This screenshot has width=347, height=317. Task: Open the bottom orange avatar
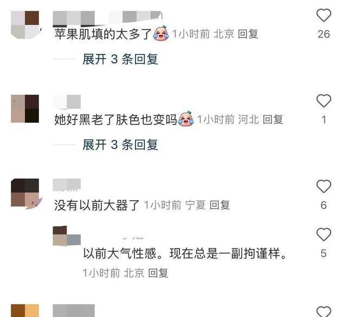point(25,310)
